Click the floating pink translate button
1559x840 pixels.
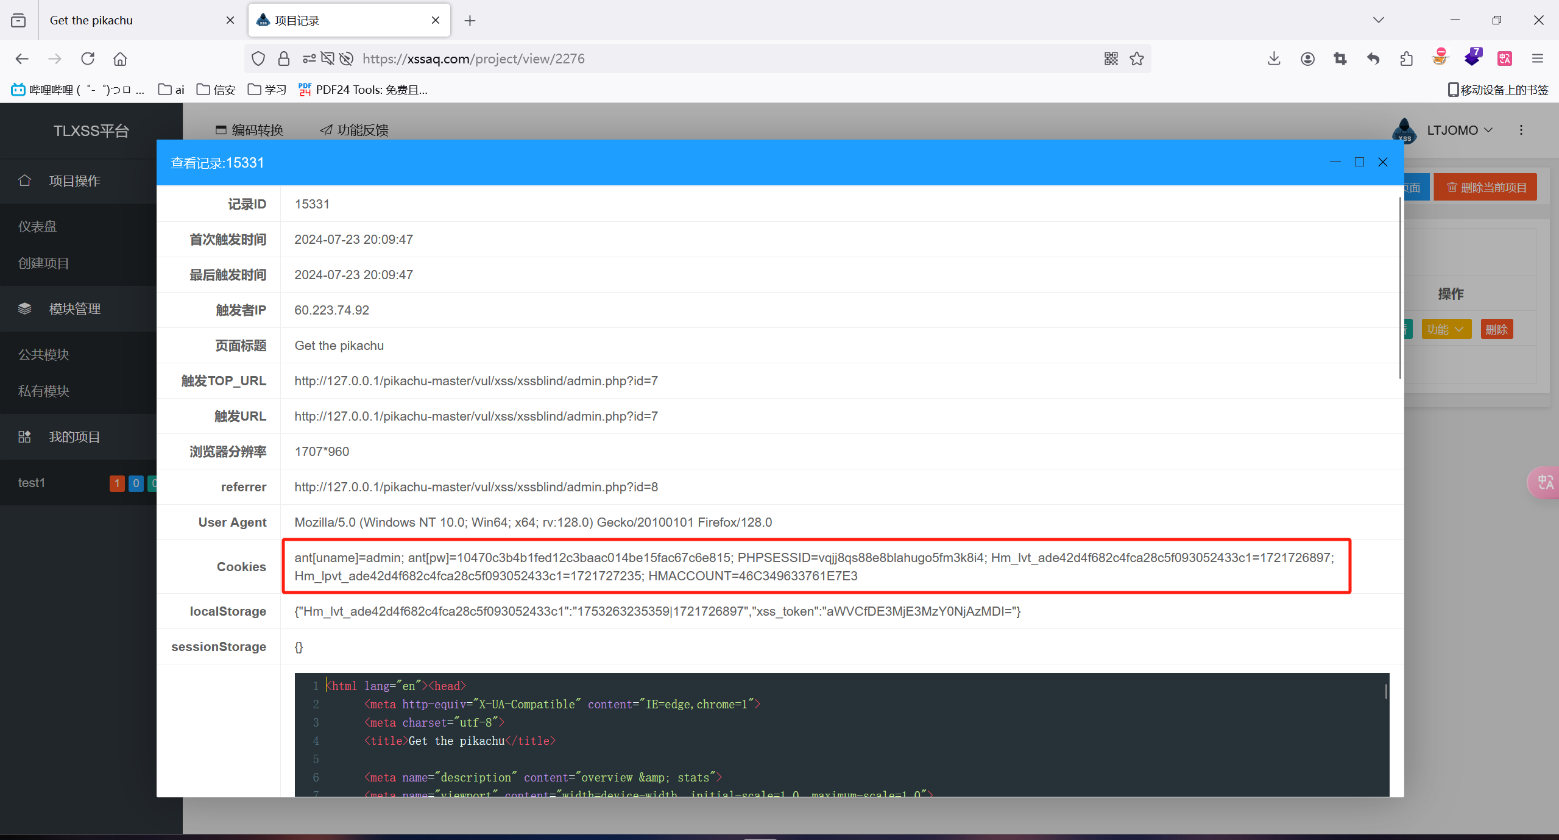[1544, 483]
